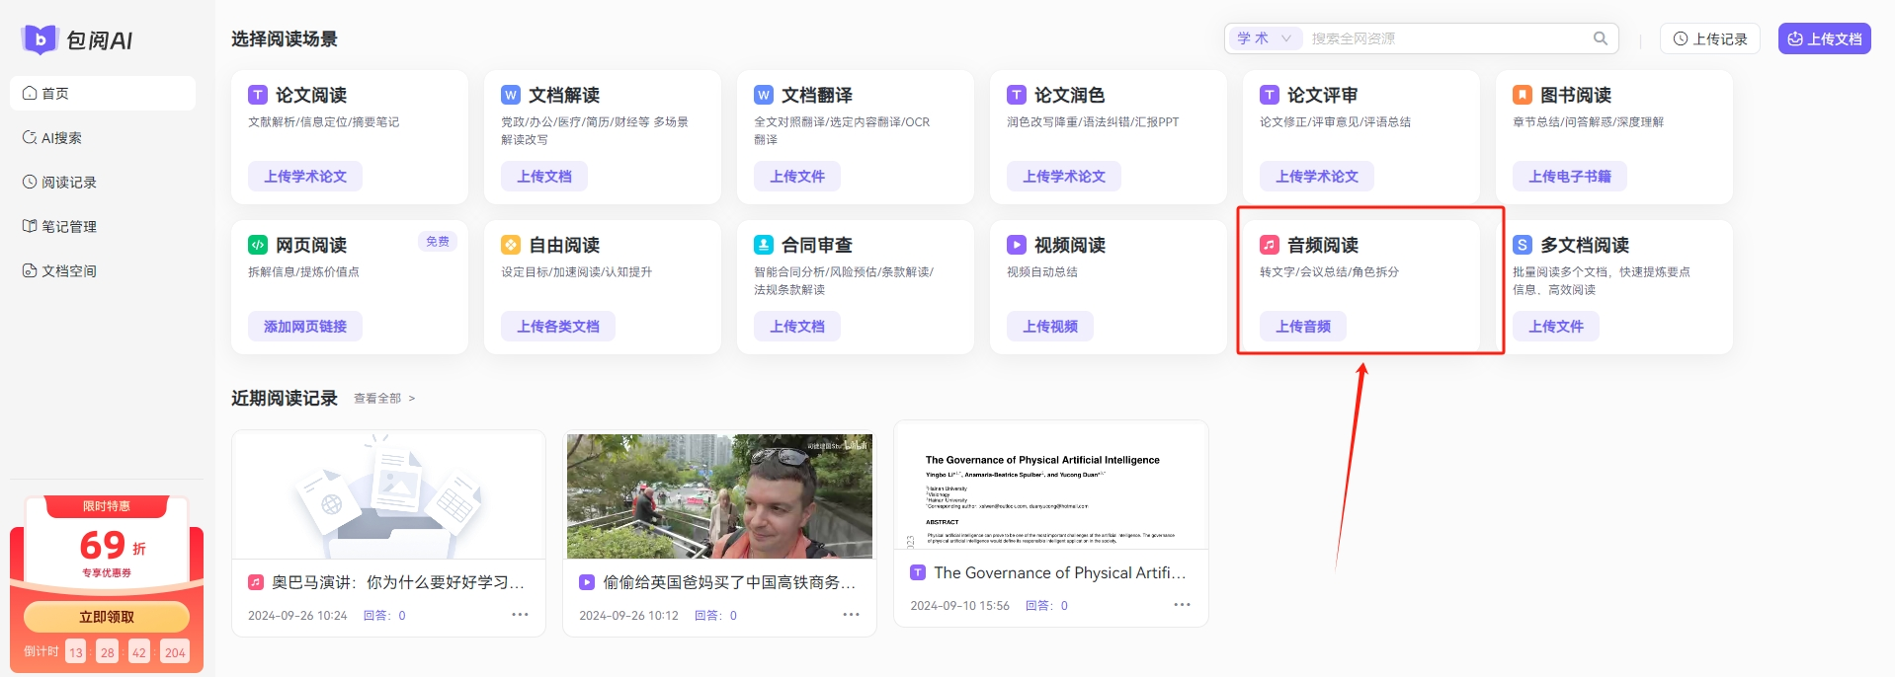Click audio icon beside 奥巴马演讲 title
Viewport: 1895px width, 677px height.
click(x=256, y=582)
